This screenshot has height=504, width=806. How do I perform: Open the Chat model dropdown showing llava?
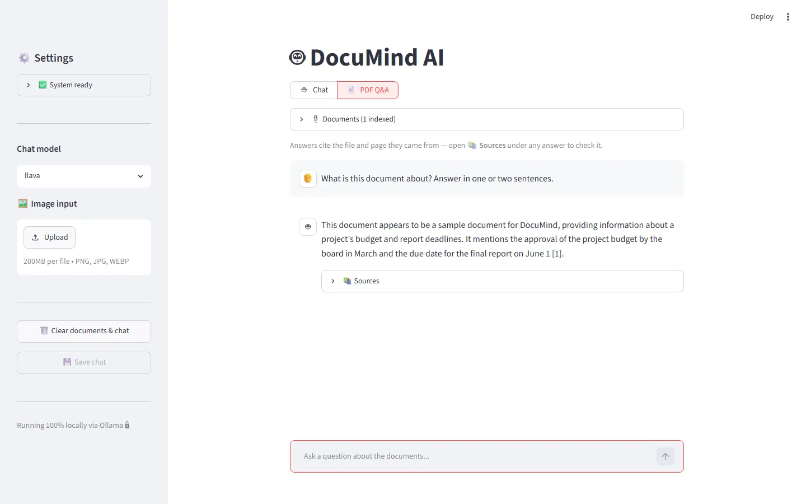(84, 176)
